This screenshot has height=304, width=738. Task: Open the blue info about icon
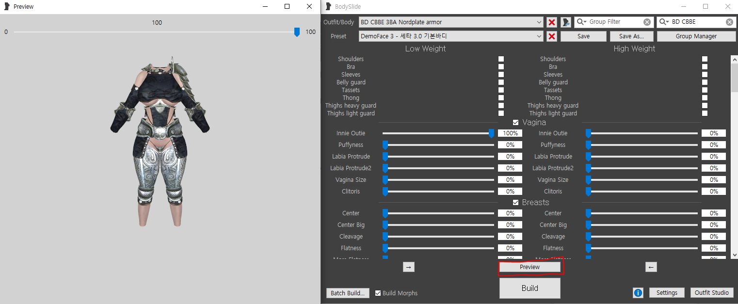[x=638, y=293]
